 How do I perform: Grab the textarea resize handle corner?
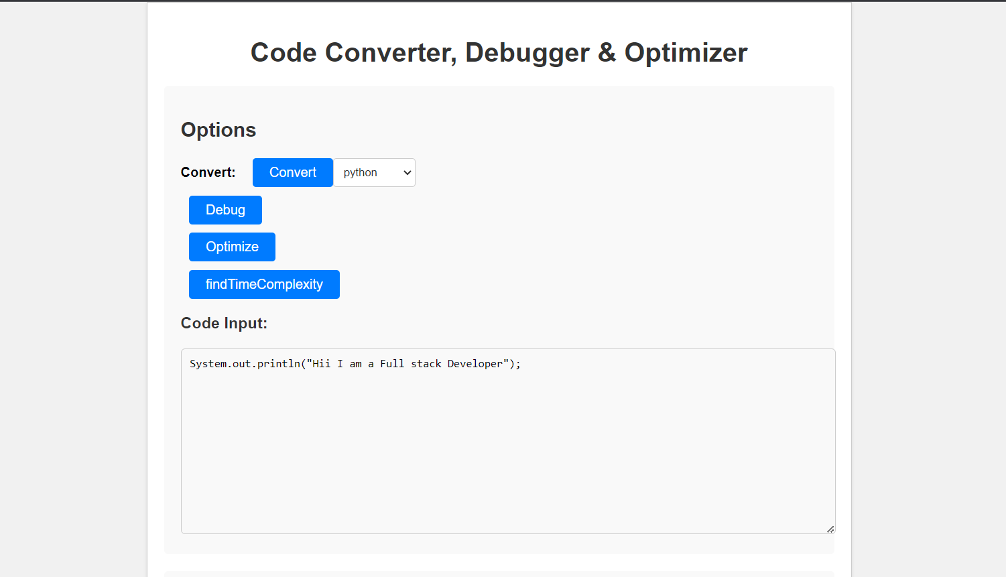coord(830,529)
